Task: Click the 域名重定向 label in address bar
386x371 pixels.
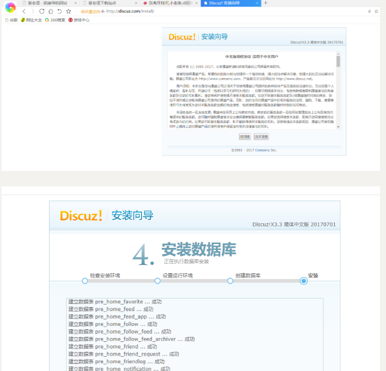Action: tap(90, 12)
